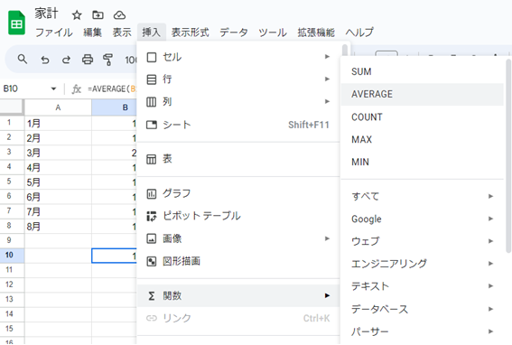Open the 拡張機能 menu
Viewport: 512px width, 345px height.
(x=316, y=33)
